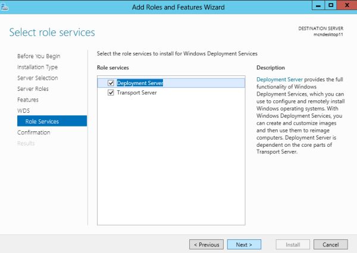
Task: Select the Role Services sidebar item
Action: coord(42,121)
